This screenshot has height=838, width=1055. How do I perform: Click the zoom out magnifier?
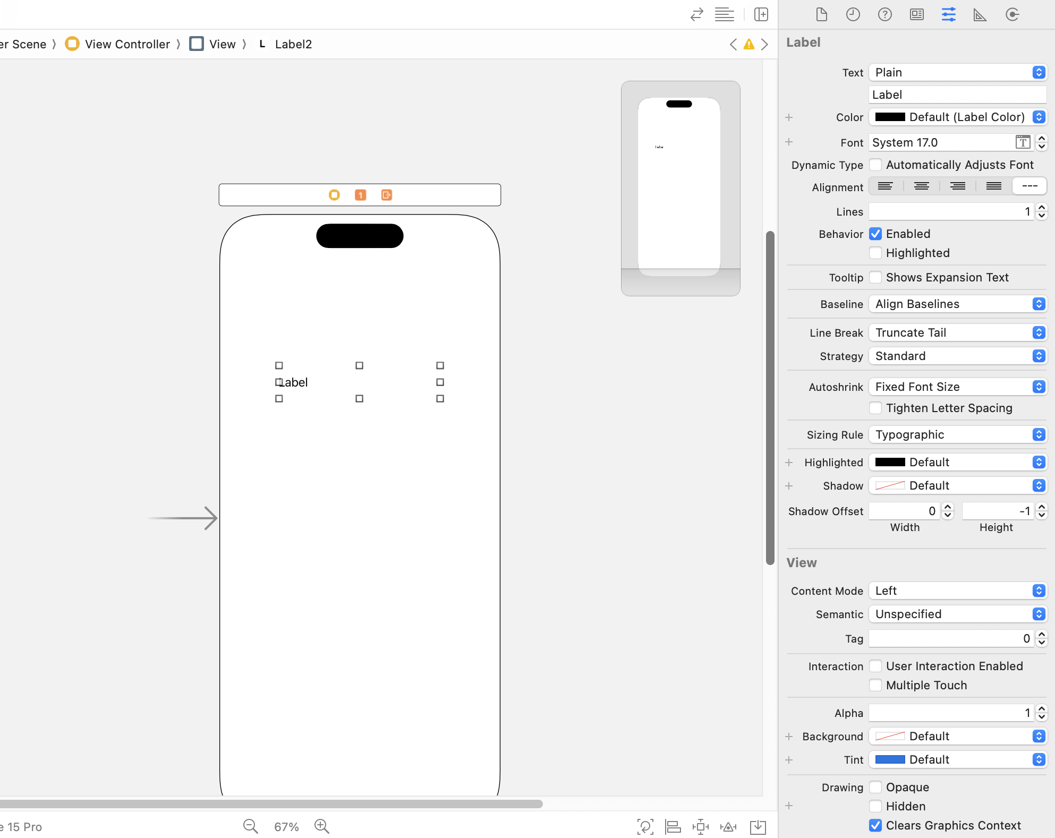click(x=250, y=826)
